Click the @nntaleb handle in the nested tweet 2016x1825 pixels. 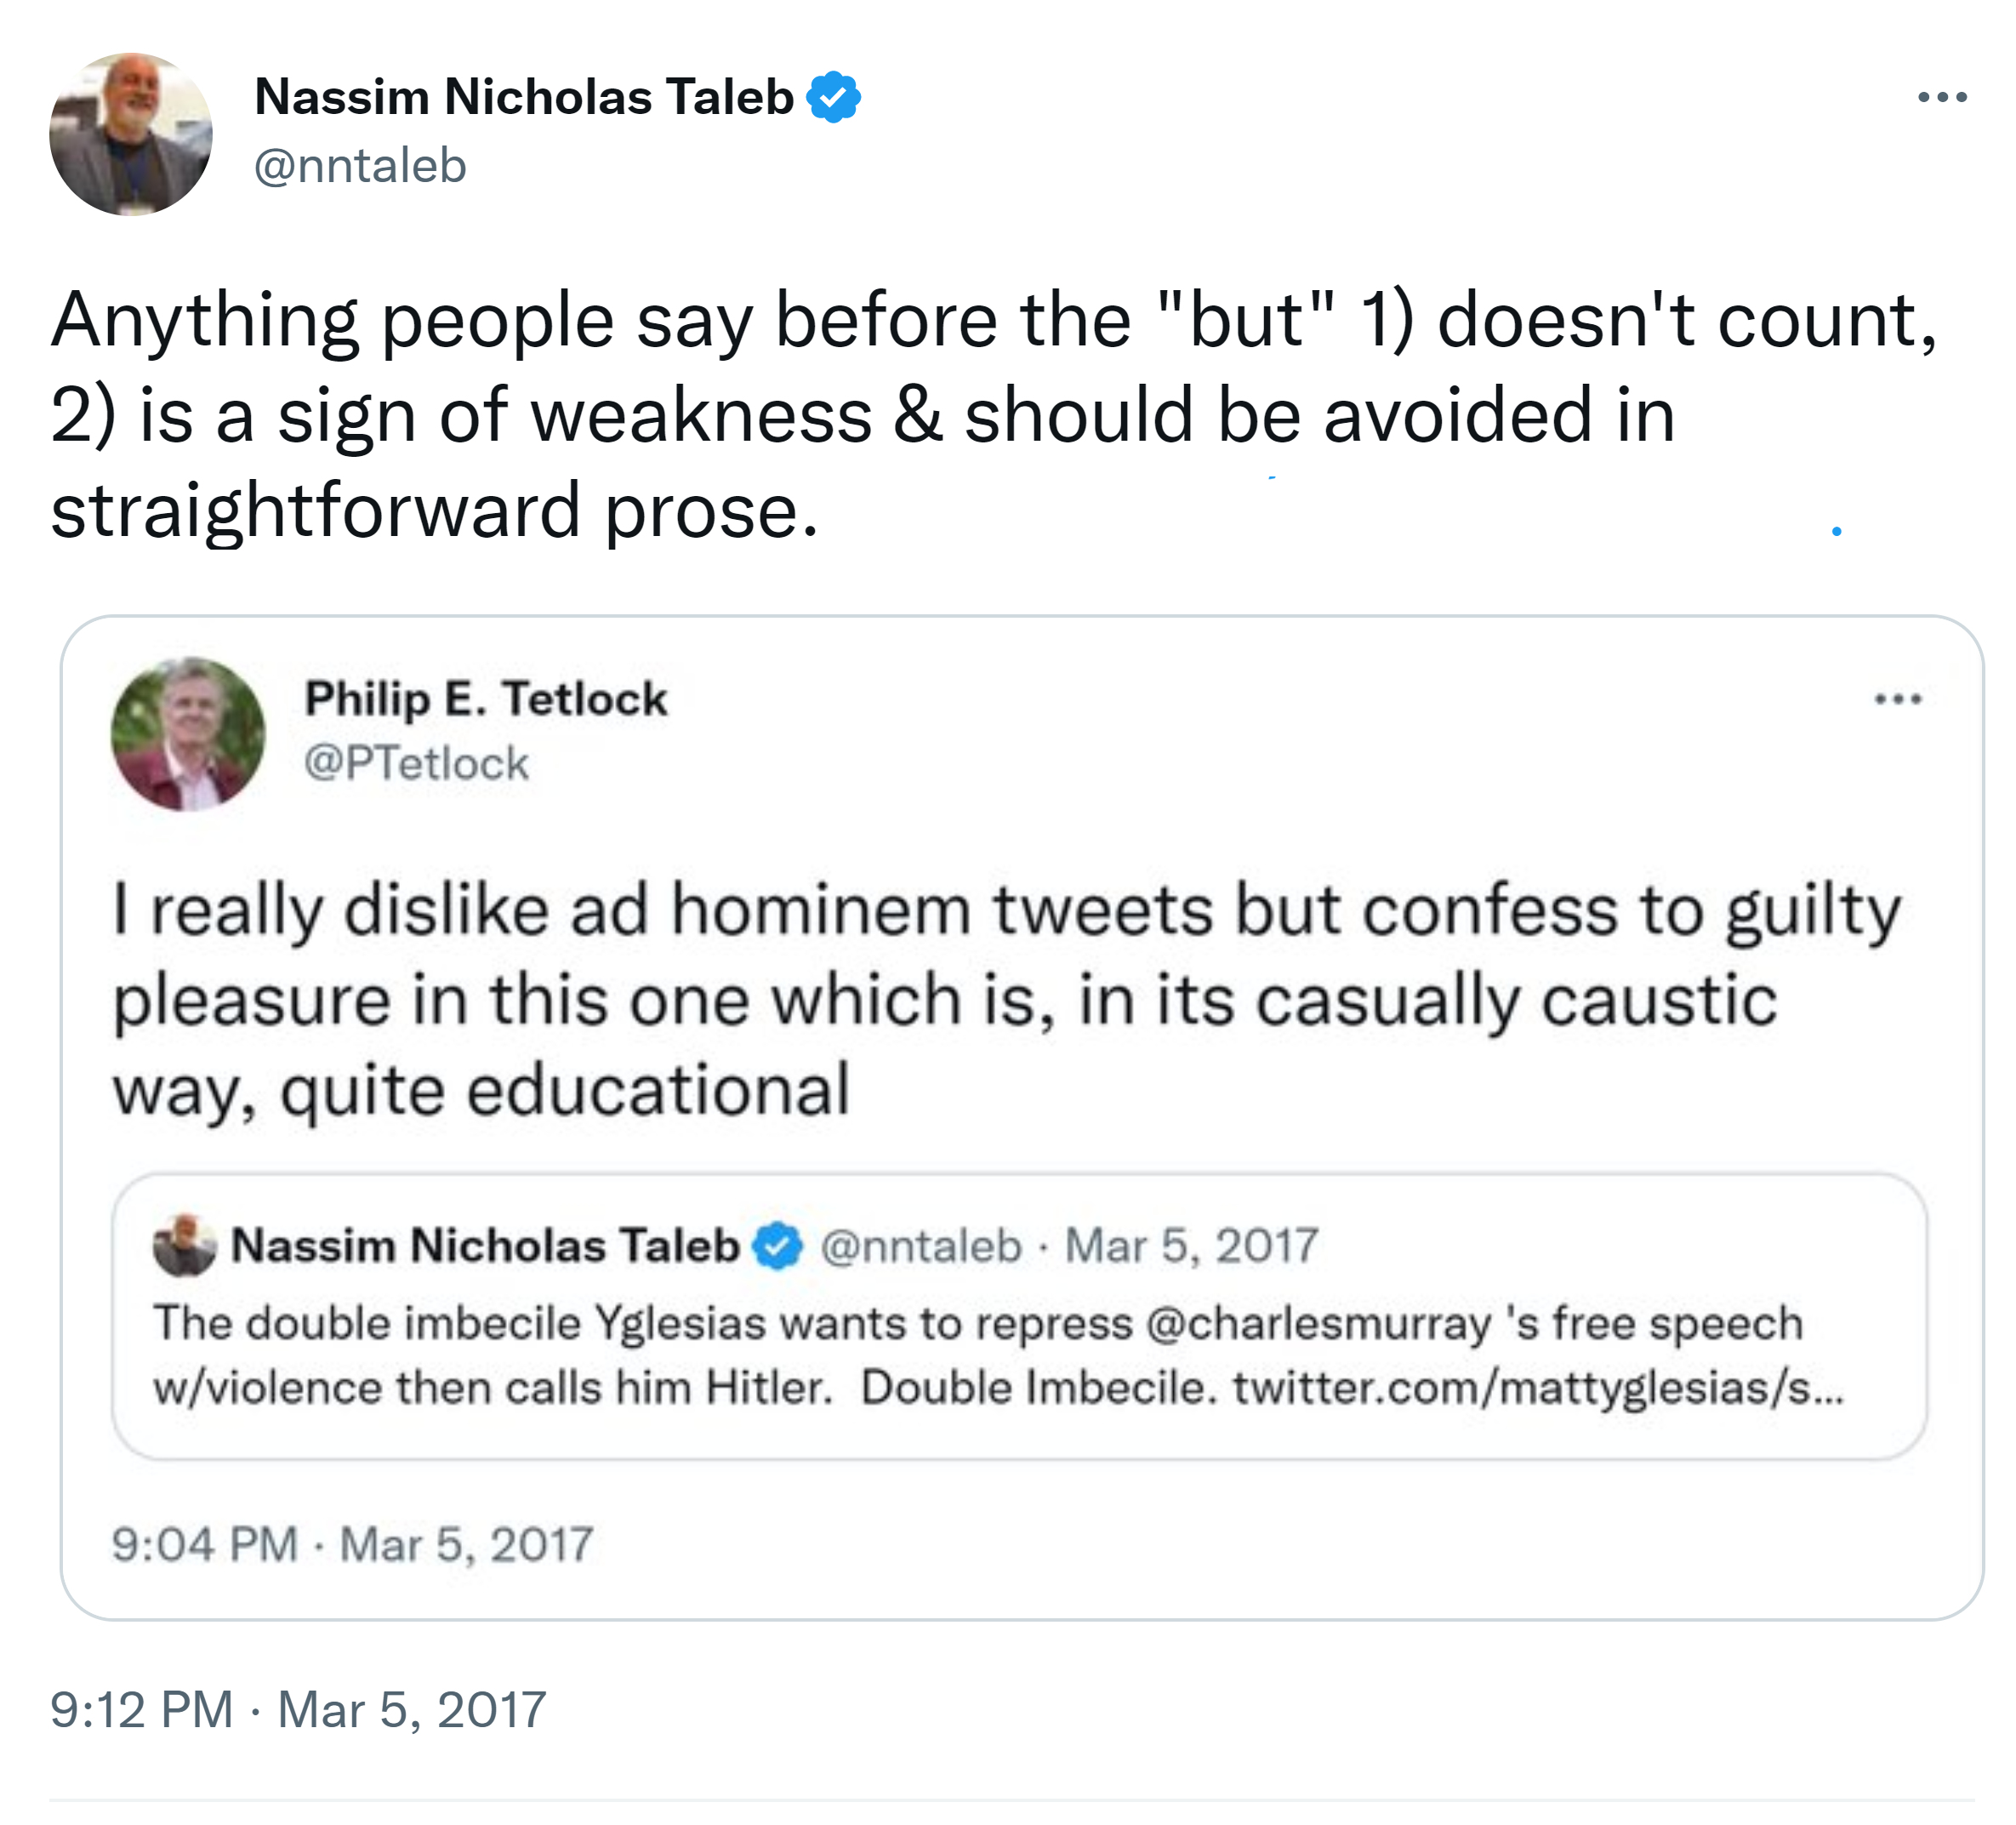pyautogui.click(x=921, y=1246)
